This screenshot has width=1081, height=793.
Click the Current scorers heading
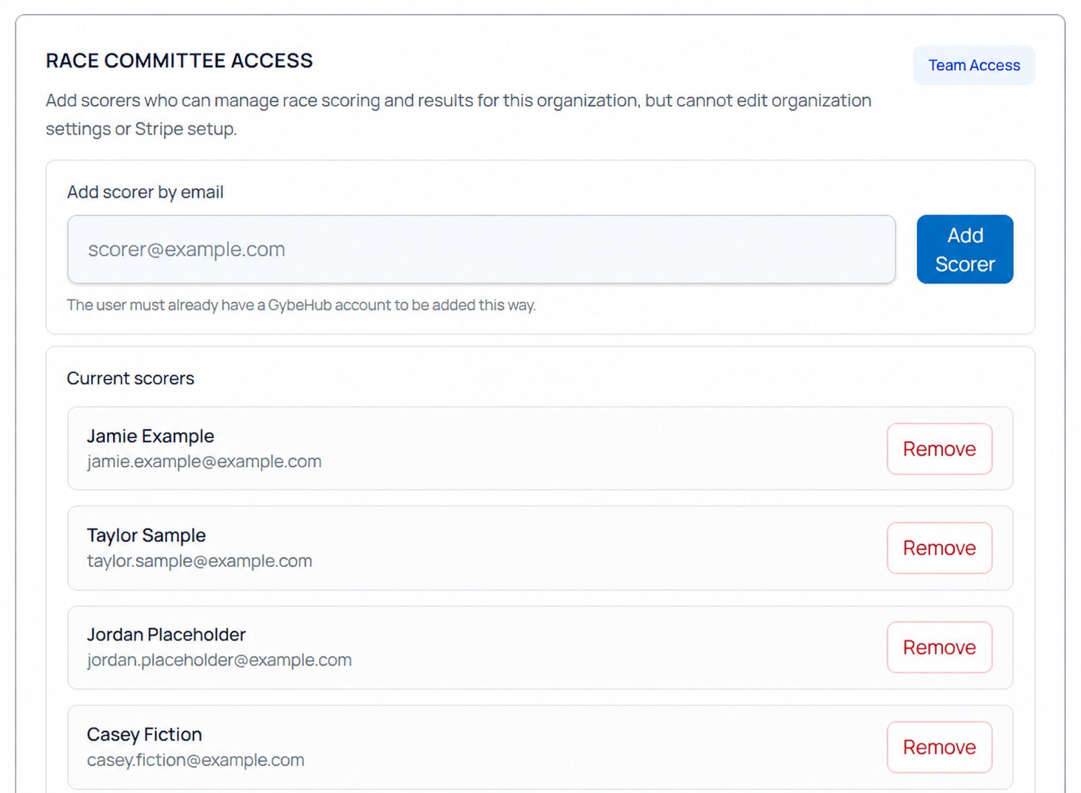(131, 378)
